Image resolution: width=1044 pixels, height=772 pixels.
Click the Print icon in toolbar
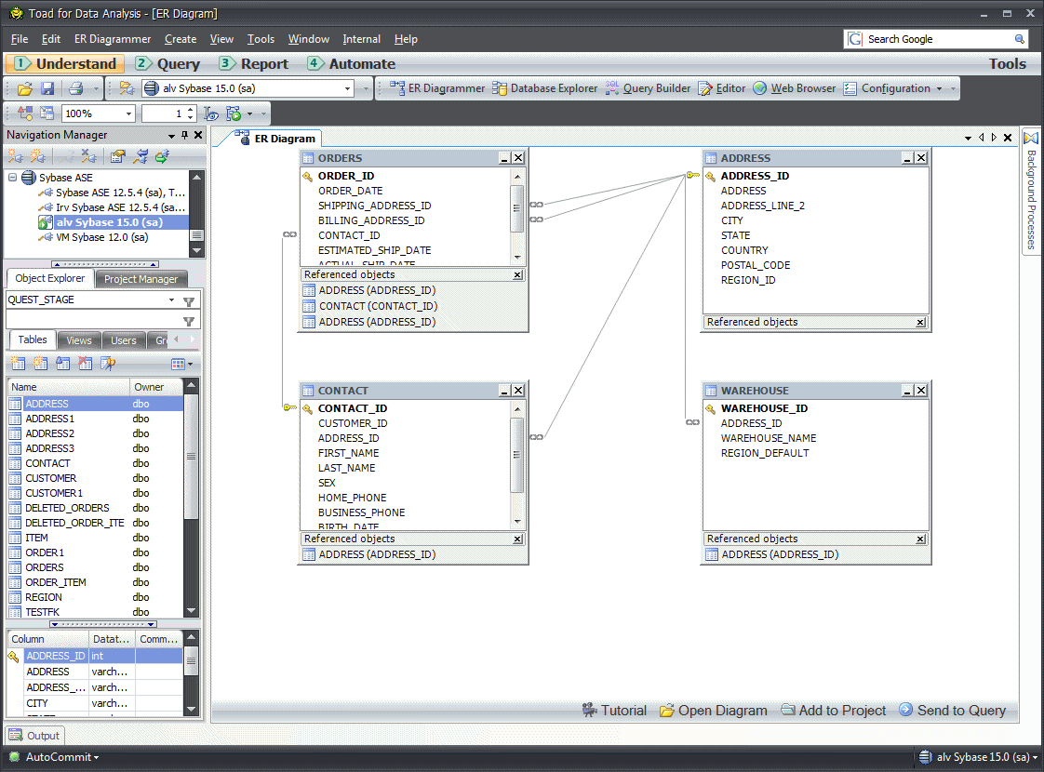pyautogui.click(x=75, y=88)
